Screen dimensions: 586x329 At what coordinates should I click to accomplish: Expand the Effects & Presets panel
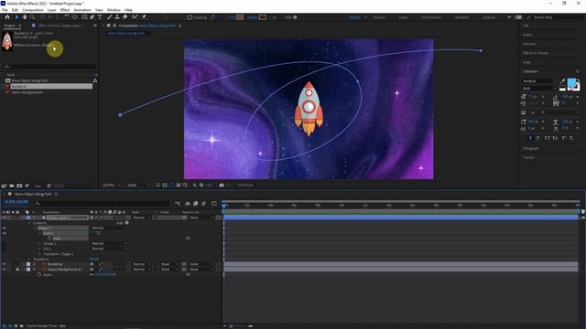(536, 53)
